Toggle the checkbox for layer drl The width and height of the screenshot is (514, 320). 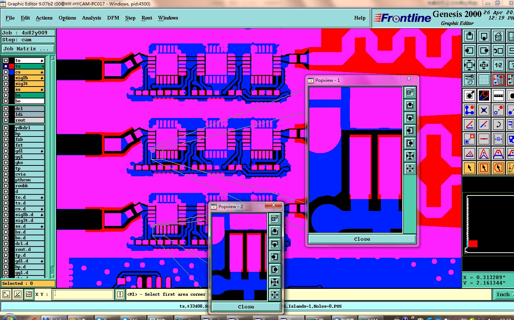(x=5, y=109)
